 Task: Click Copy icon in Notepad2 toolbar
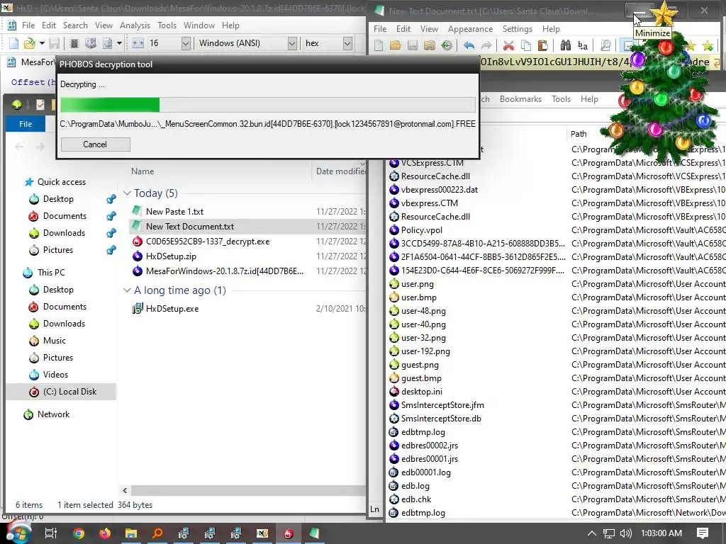point(525,45)
